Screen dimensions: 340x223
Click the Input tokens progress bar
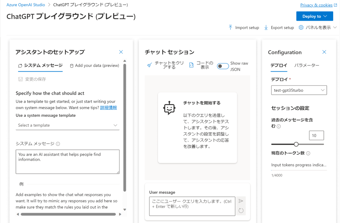pos(299,170)
